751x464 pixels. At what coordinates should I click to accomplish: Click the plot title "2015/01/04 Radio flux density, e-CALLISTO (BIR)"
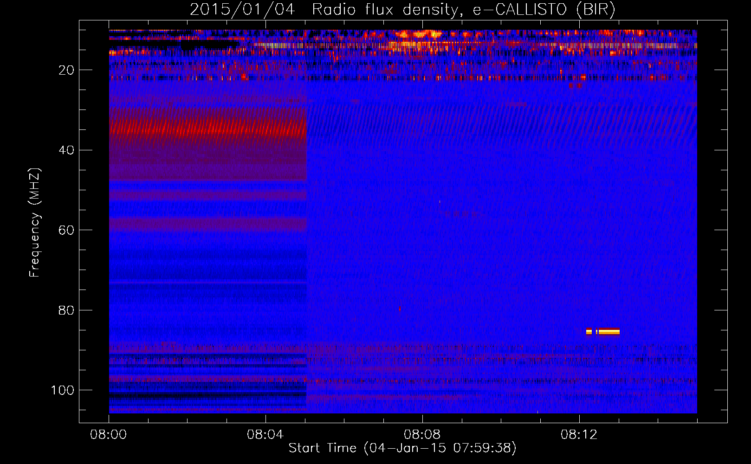[402, 9]
